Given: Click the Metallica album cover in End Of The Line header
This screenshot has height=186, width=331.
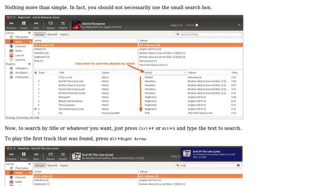Looking at the screenshot, I should pos(76,156).
